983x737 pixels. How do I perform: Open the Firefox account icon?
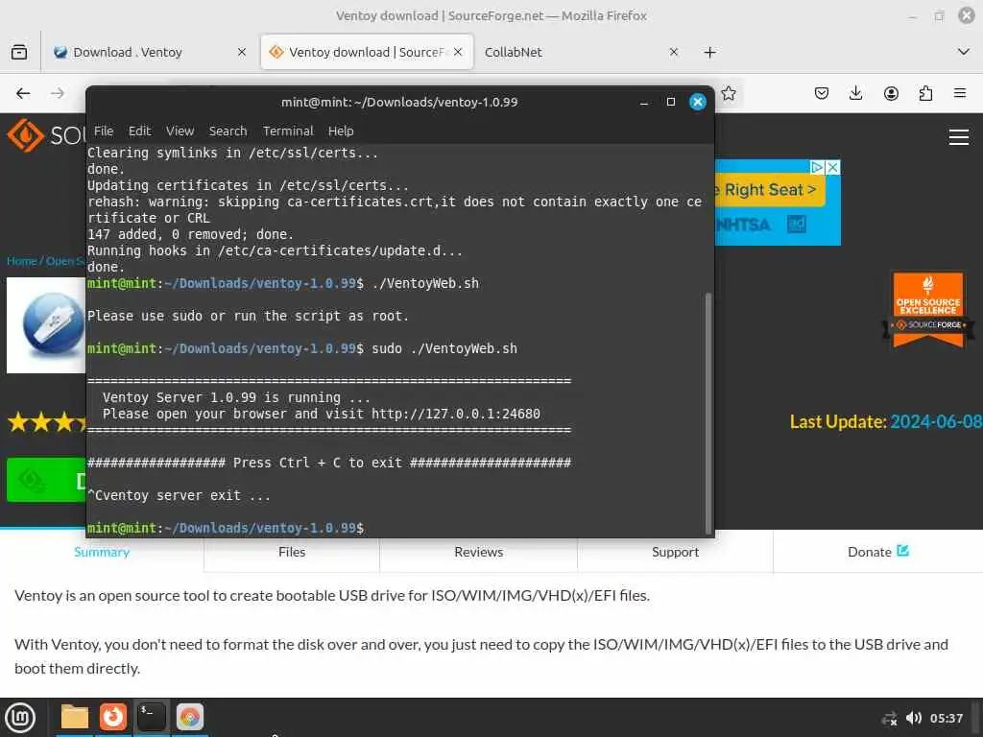(x=891, y=93)
